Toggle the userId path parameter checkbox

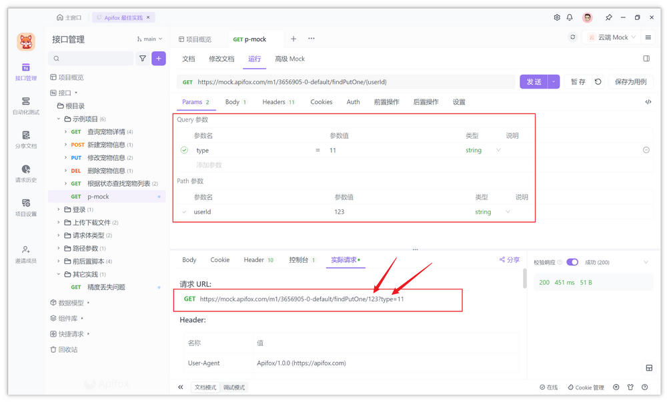pos(185,212)
